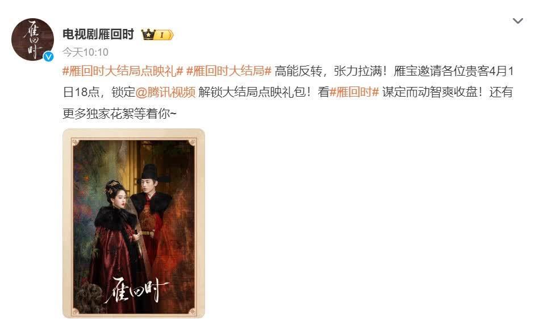539x336 pixels.
Task: Click the text 高能反转,张力拉满
Action: tap(328, 71)
